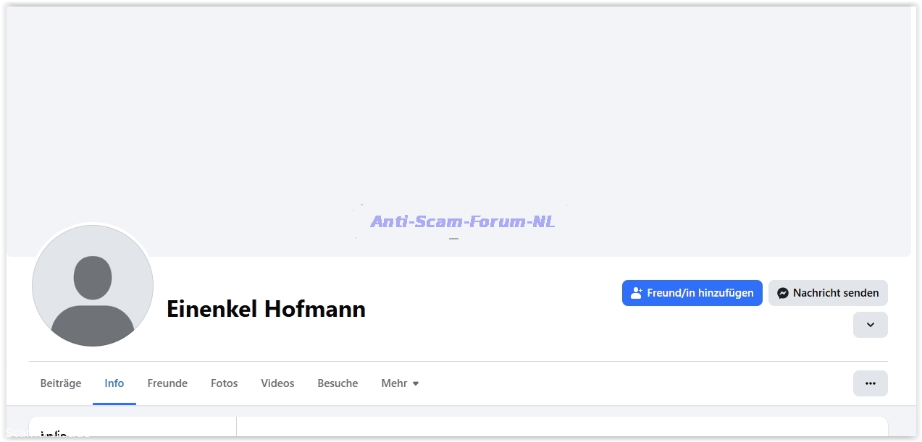Click the Anti-Scam-Forum-NL watermark text
Image resolution: width=922 pixels, height=442 pixels.
tap(462, 221)
